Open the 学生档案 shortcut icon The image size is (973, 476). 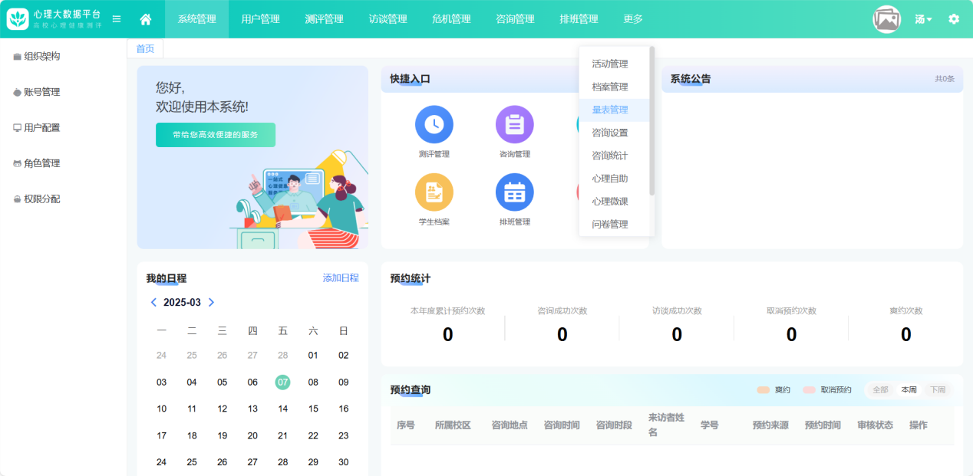point(434,192)
